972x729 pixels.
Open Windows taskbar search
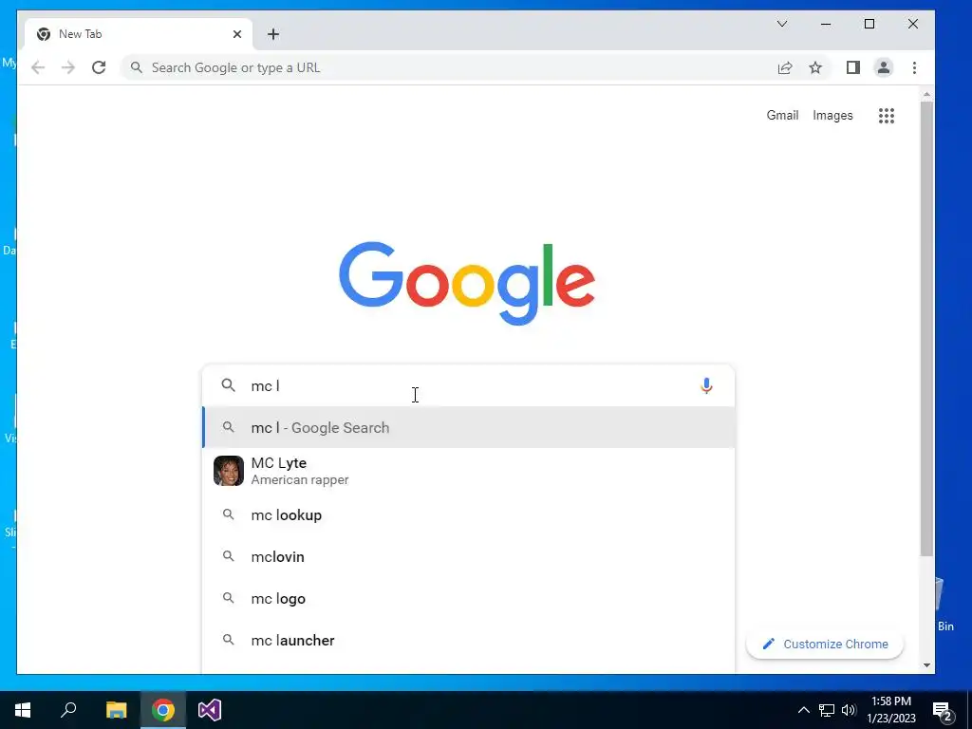68,710
